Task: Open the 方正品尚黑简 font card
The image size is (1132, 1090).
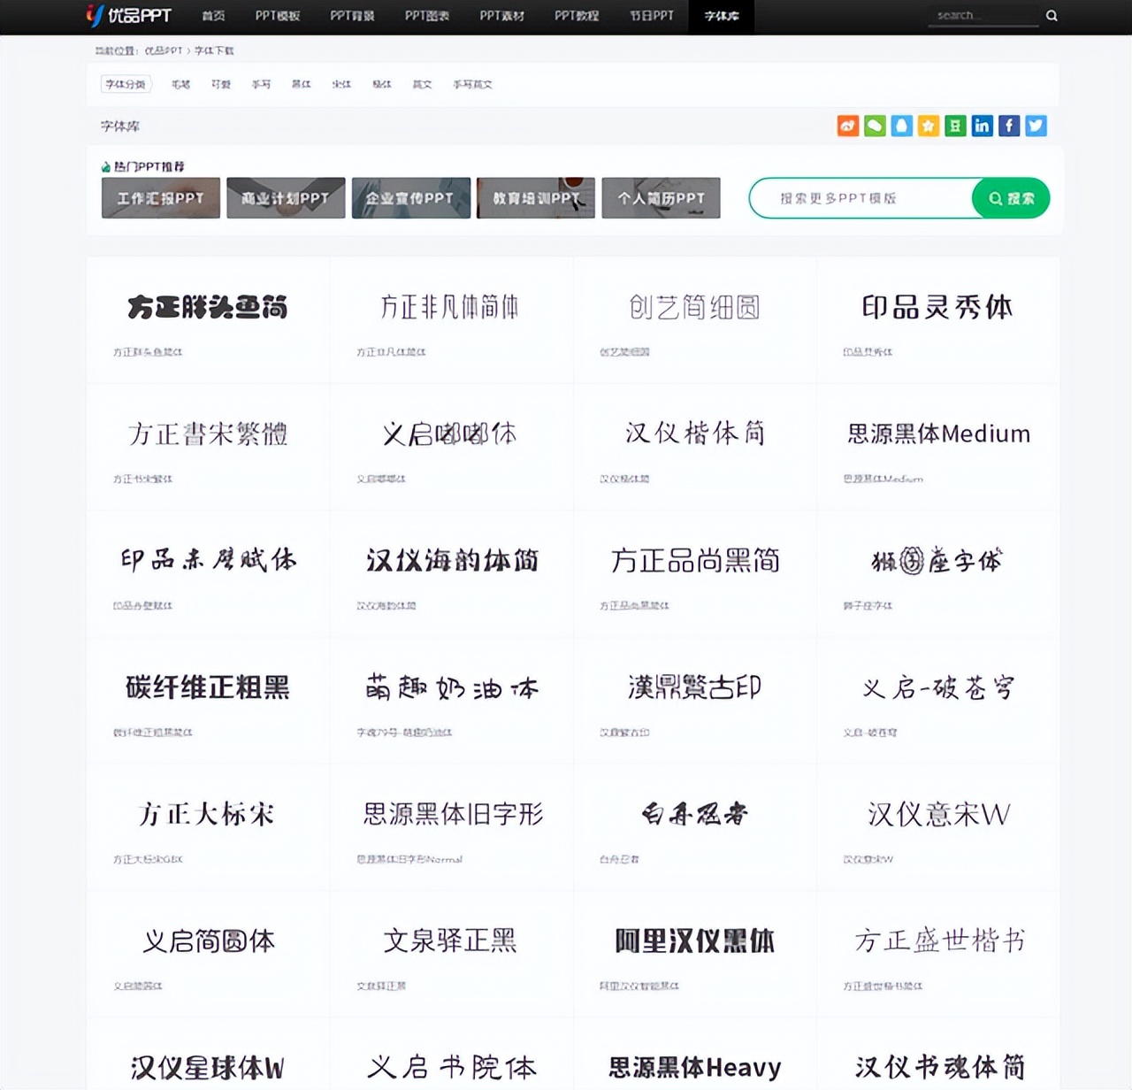Action: tap(694, 573)
